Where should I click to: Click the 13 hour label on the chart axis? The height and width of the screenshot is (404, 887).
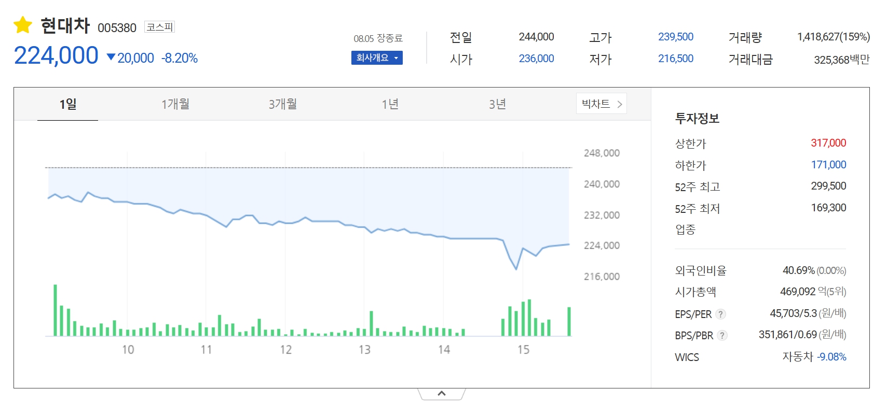(364, 350)
